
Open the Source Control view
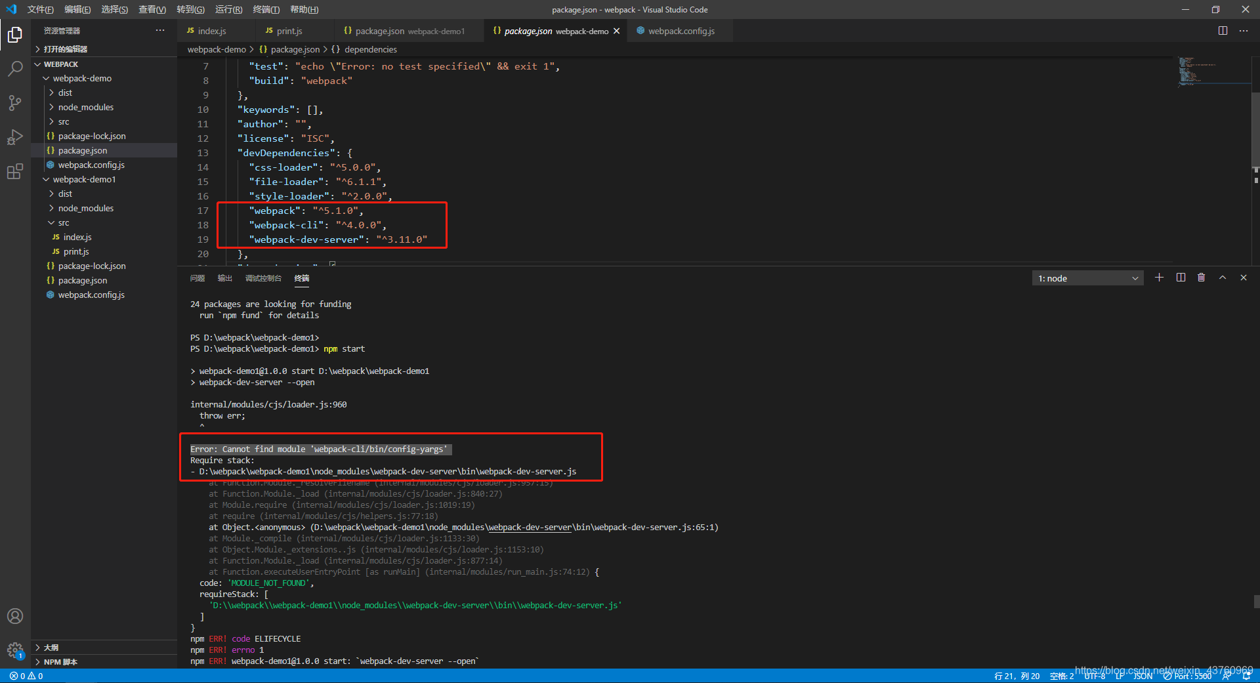[15, 102]
